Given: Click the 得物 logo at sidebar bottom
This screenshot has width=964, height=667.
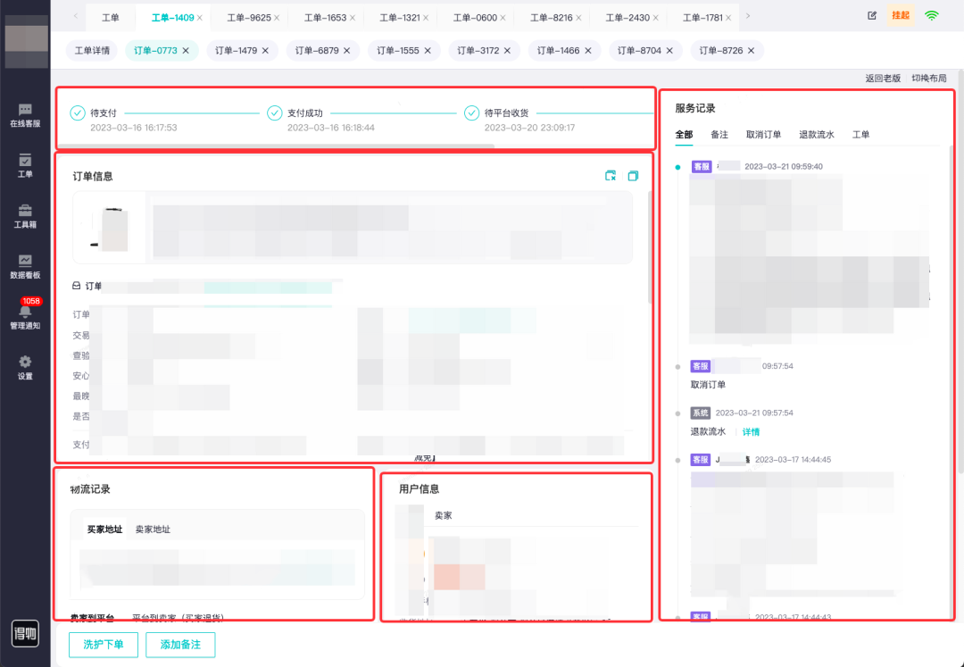Looking at the screenshot, I should point(25,633).
